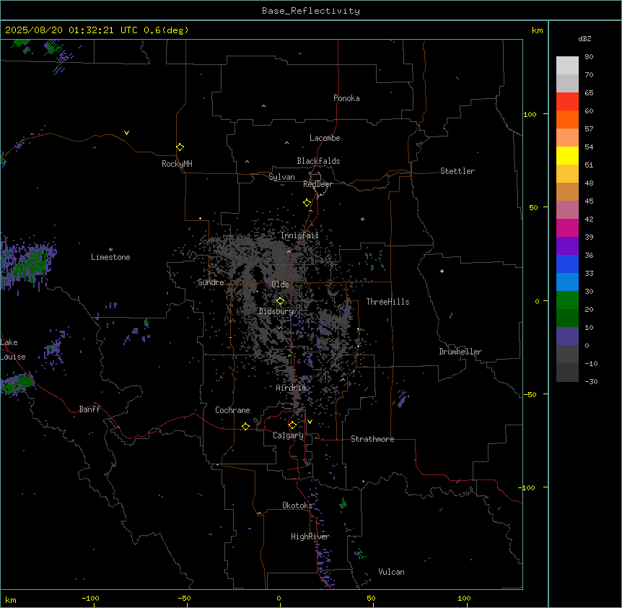Select the Olds town label

[280, 285]
